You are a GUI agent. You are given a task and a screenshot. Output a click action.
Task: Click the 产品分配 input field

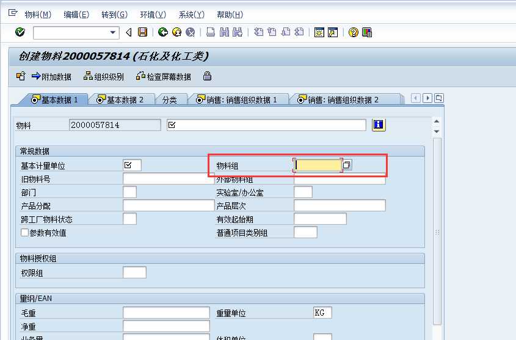click(x=169, y=205)
